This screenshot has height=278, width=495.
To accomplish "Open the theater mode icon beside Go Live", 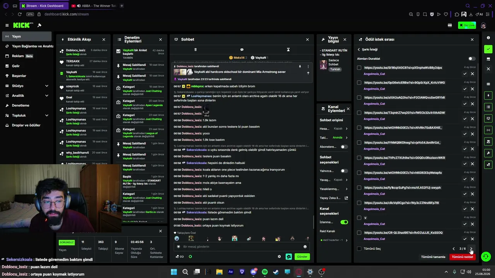I will point(450,25).
